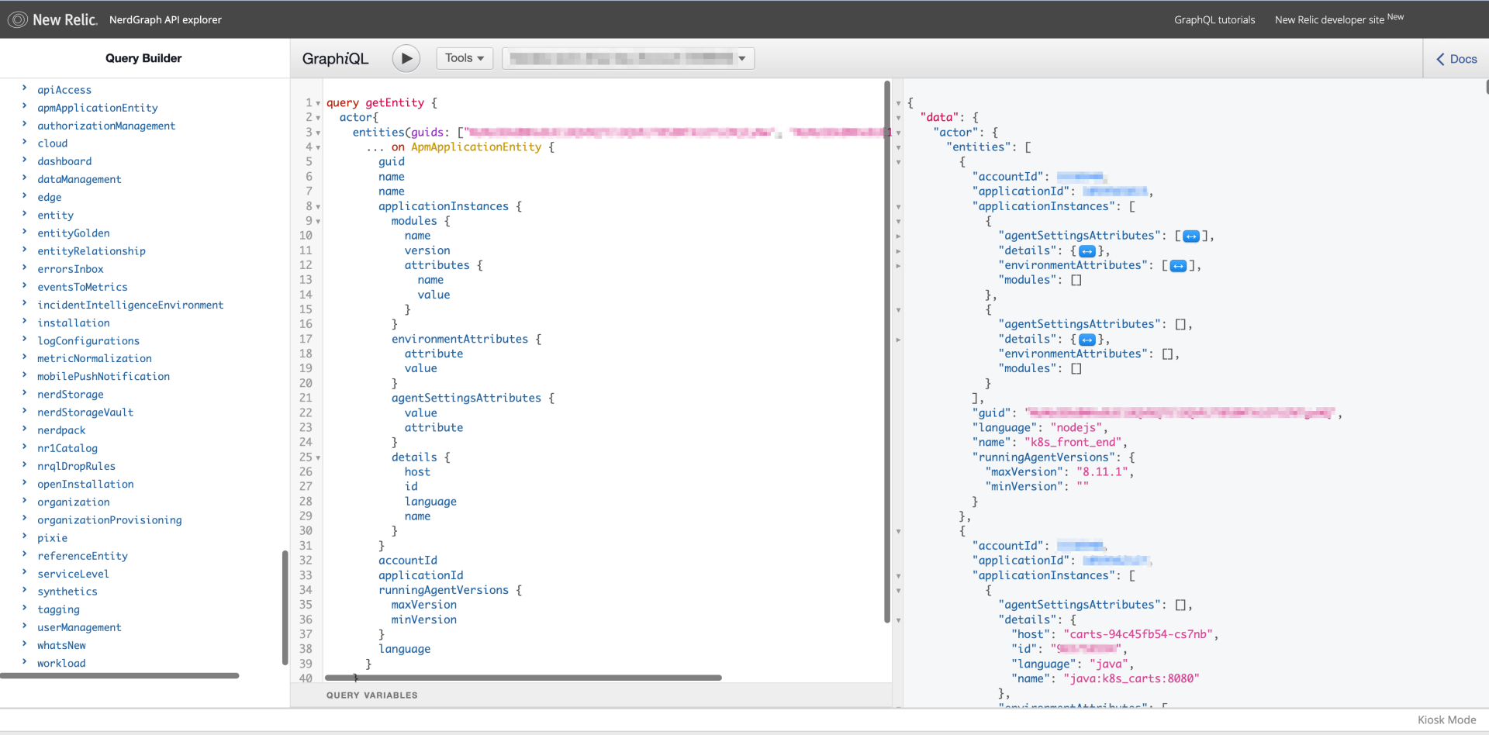This screenshot has width=1489, height=735.
Task: Expand the inline environmentAttributes value in results
Action: 1178,265
